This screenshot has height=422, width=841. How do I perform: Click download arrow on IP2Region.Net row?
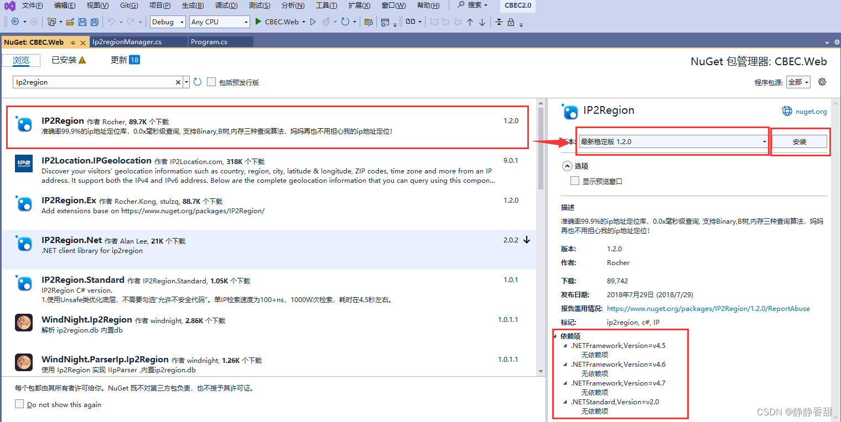527,240
